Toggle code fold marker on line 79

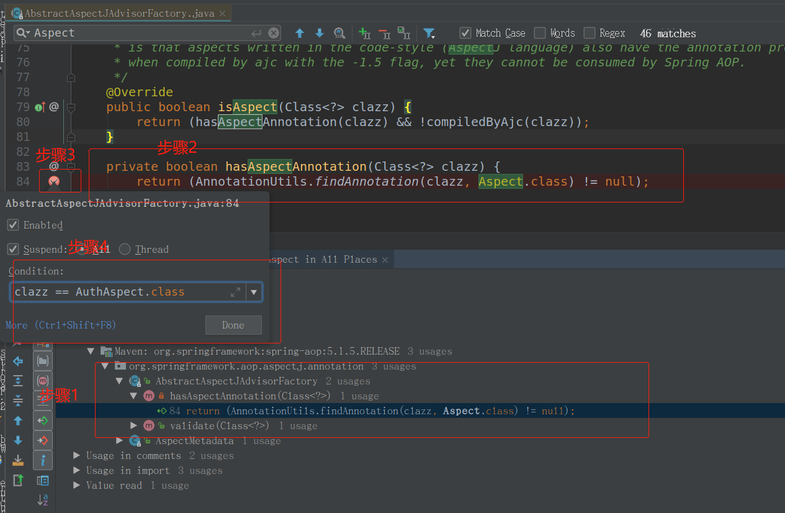coord(71,107)
